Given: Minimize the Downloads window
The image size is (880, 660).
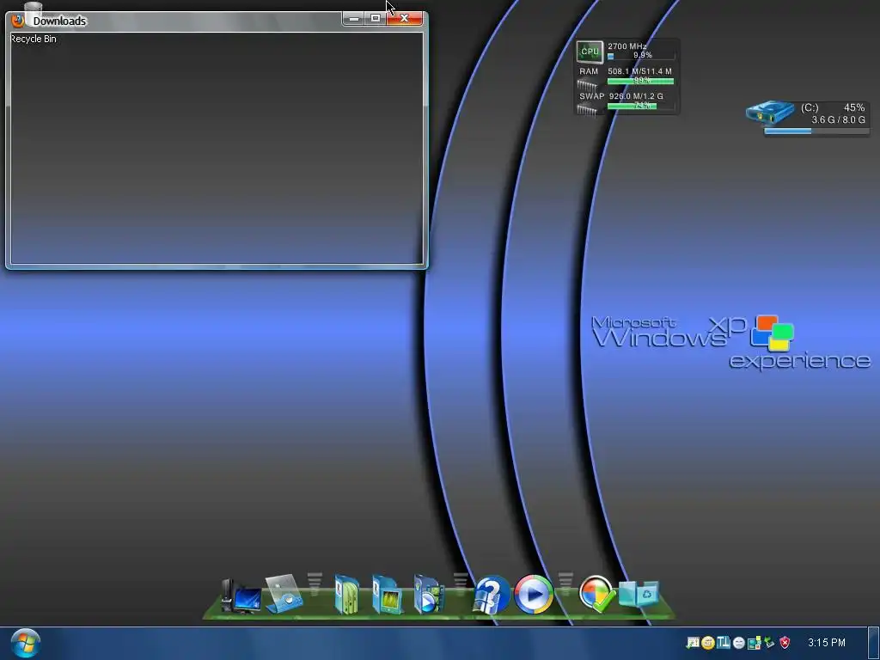Looking at the screenshot, I should point(353,19).
